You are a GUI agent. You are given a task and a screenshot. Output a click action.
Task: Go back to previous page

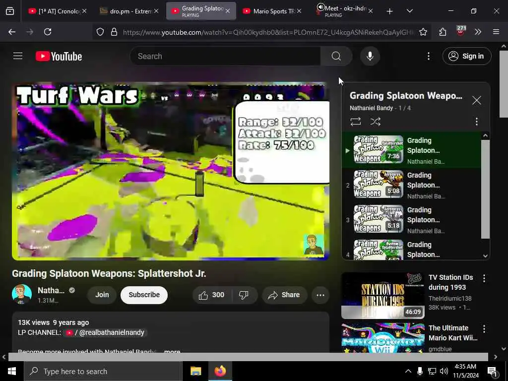pos(12,32)
